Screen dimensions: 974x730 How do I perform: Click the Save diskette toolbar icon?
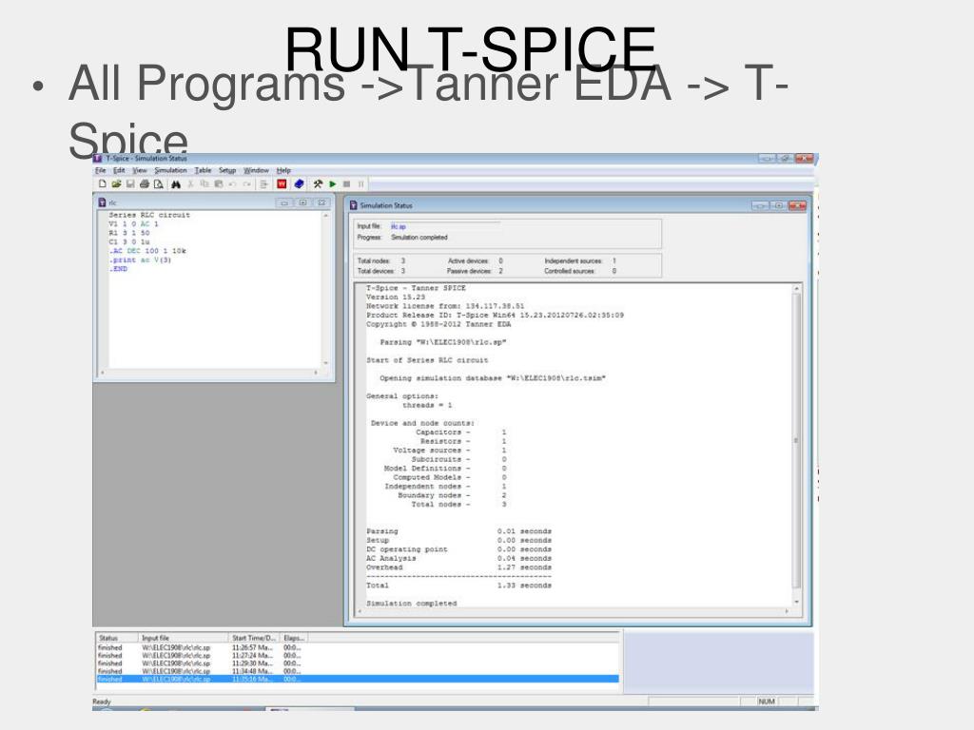(x=130, y=183)
